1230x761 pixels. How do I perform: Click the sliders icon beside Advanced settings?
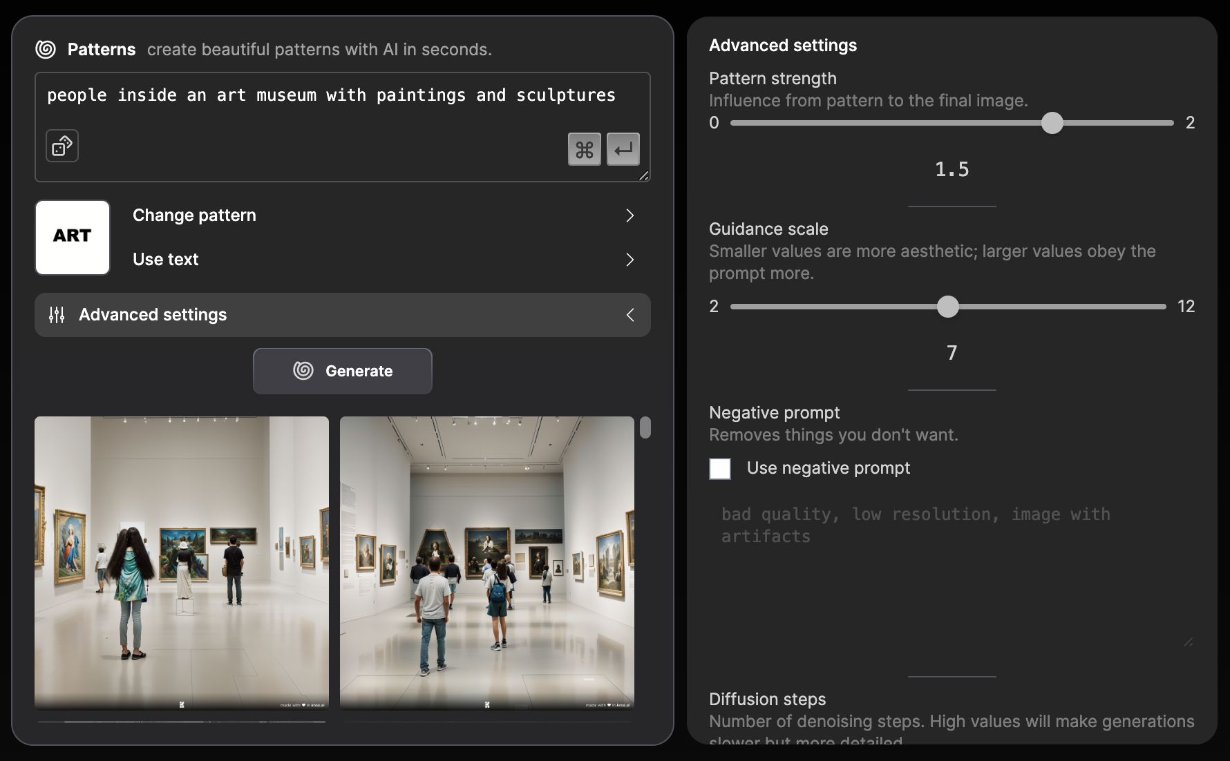pos(57,315)
